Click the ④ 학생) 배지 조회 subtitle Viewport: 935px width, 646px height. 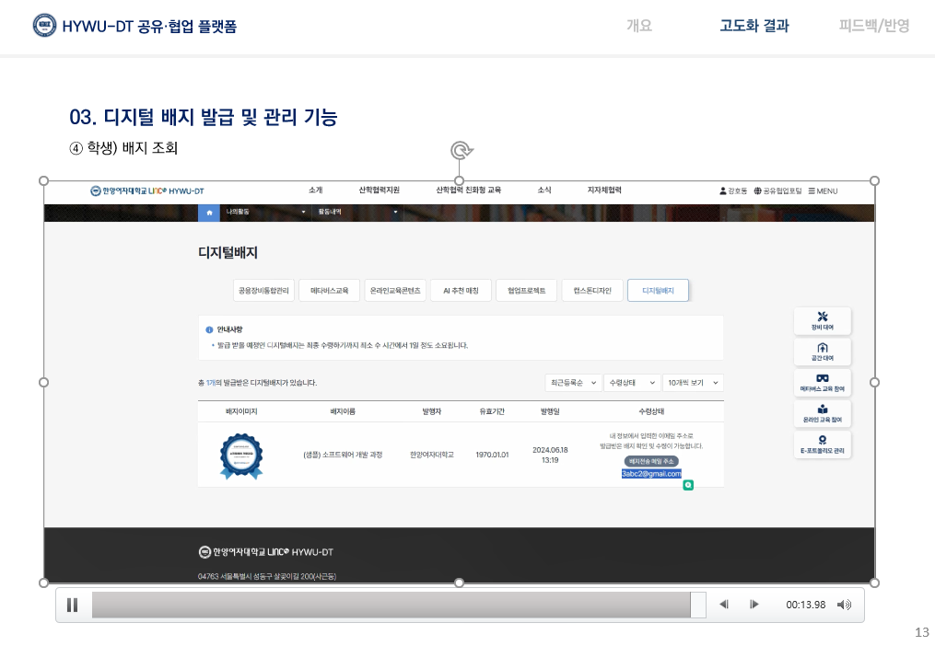point(123,148)
